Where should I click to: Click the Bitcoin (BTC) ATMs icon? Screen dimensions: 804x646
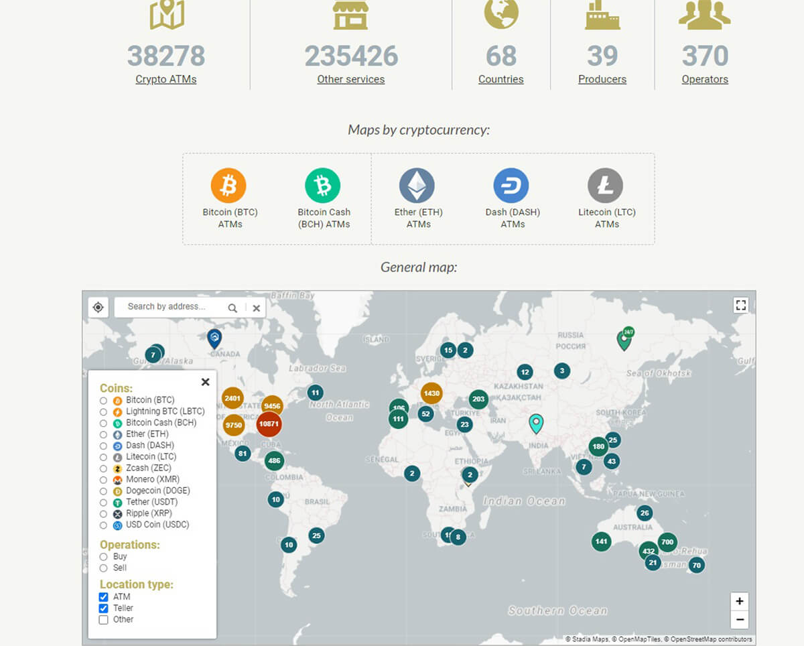coord(228,186)
